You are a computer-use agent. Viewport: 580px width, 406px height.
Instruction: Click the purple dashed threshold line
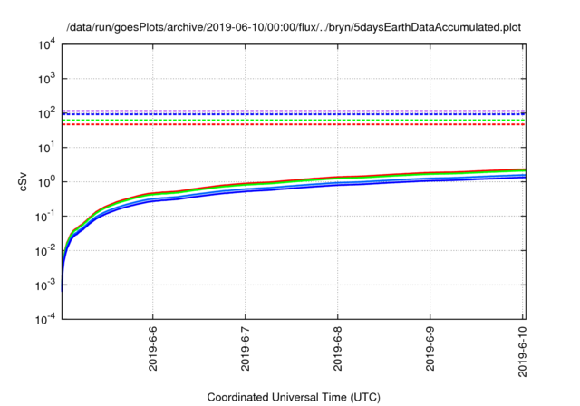click(294, 111)
